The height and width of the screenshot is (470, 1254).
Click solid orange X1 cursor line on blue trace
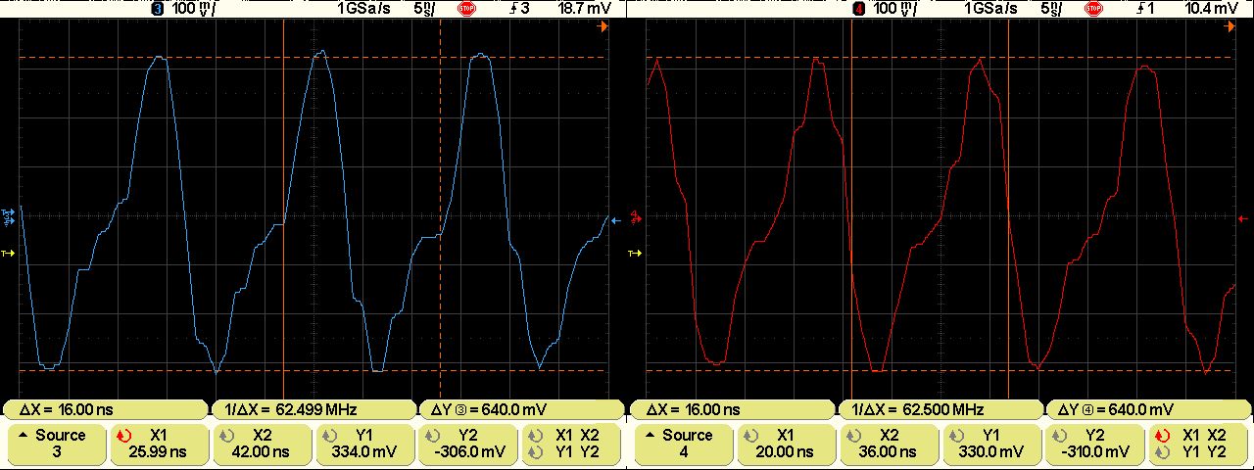283,208
